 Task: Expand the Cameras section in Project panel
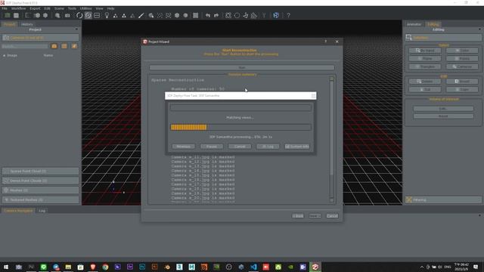click(40, 38)
